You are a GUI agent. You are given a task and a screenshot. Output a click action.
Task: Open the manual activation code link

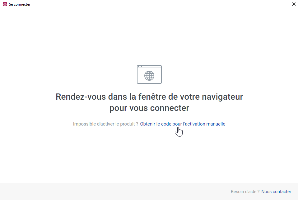(183, 124)
